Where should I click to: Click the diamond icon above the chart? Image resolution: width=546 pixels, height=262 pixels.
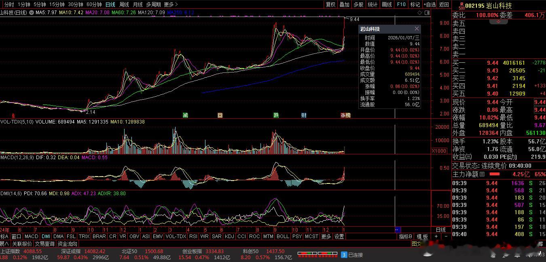[419, 13]
